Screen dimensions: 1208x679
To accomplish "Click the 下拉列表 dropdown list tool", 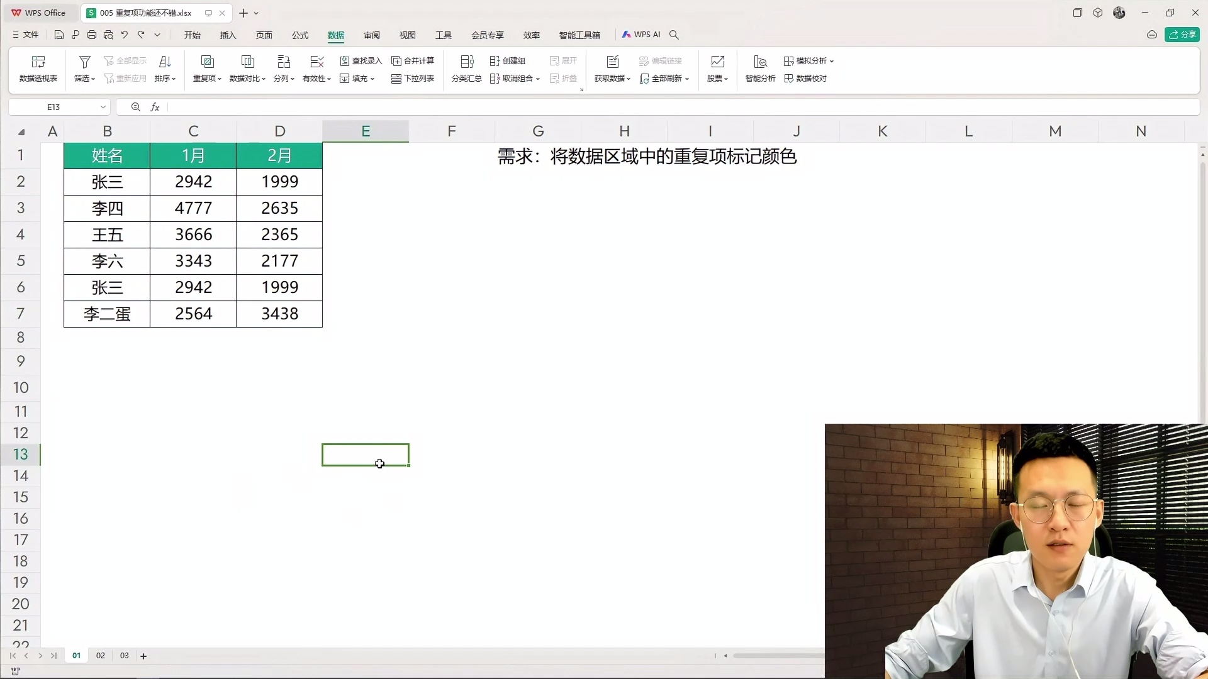I will [x=413, y=78].
